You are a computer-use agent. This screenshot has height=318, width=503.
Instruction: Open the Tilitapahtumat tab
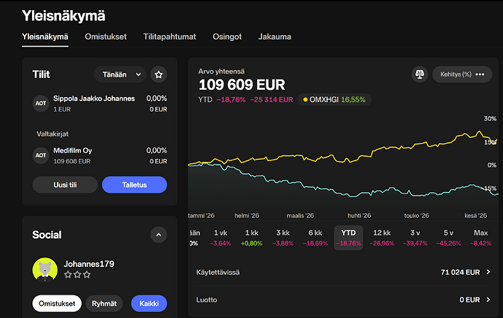click(x=169, y=36)
